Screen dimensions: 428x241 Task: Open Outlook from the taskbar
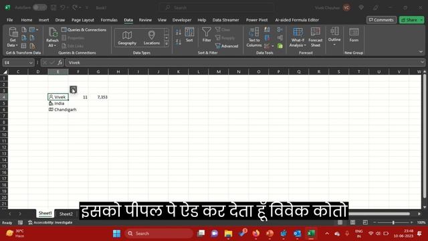click(297, 234)
